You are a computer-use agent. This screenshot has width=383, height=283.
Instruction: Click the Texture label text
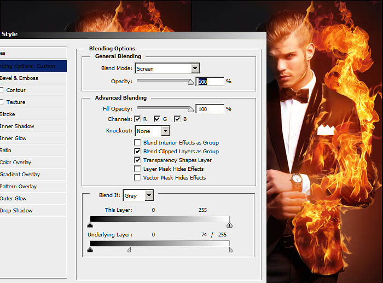(x=16, y=102)
